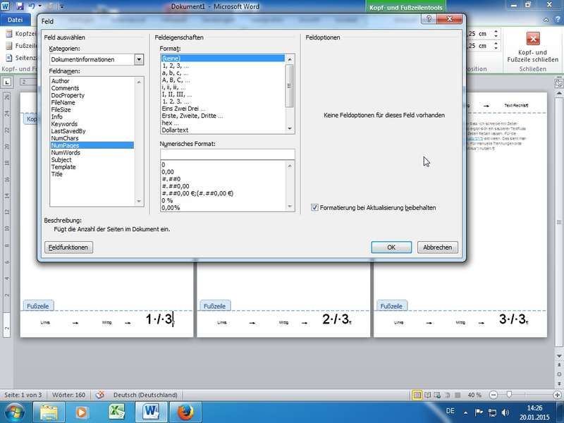
Task: Select FileName in the Feldnamen list
Action: (63, 102)
